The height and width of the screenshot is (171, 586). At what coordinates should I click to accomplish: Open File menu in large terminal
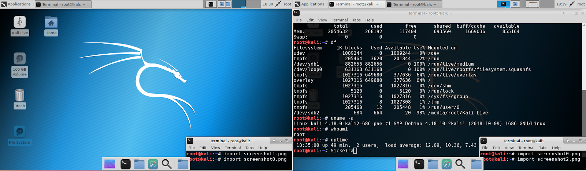[x=298, y=20]
